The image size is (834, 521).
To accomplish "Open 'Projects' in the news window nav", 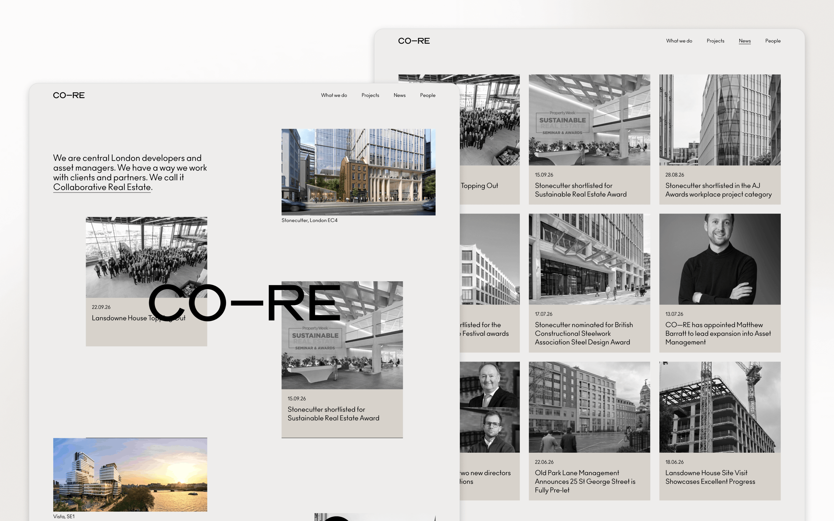I will coord(715,41).
